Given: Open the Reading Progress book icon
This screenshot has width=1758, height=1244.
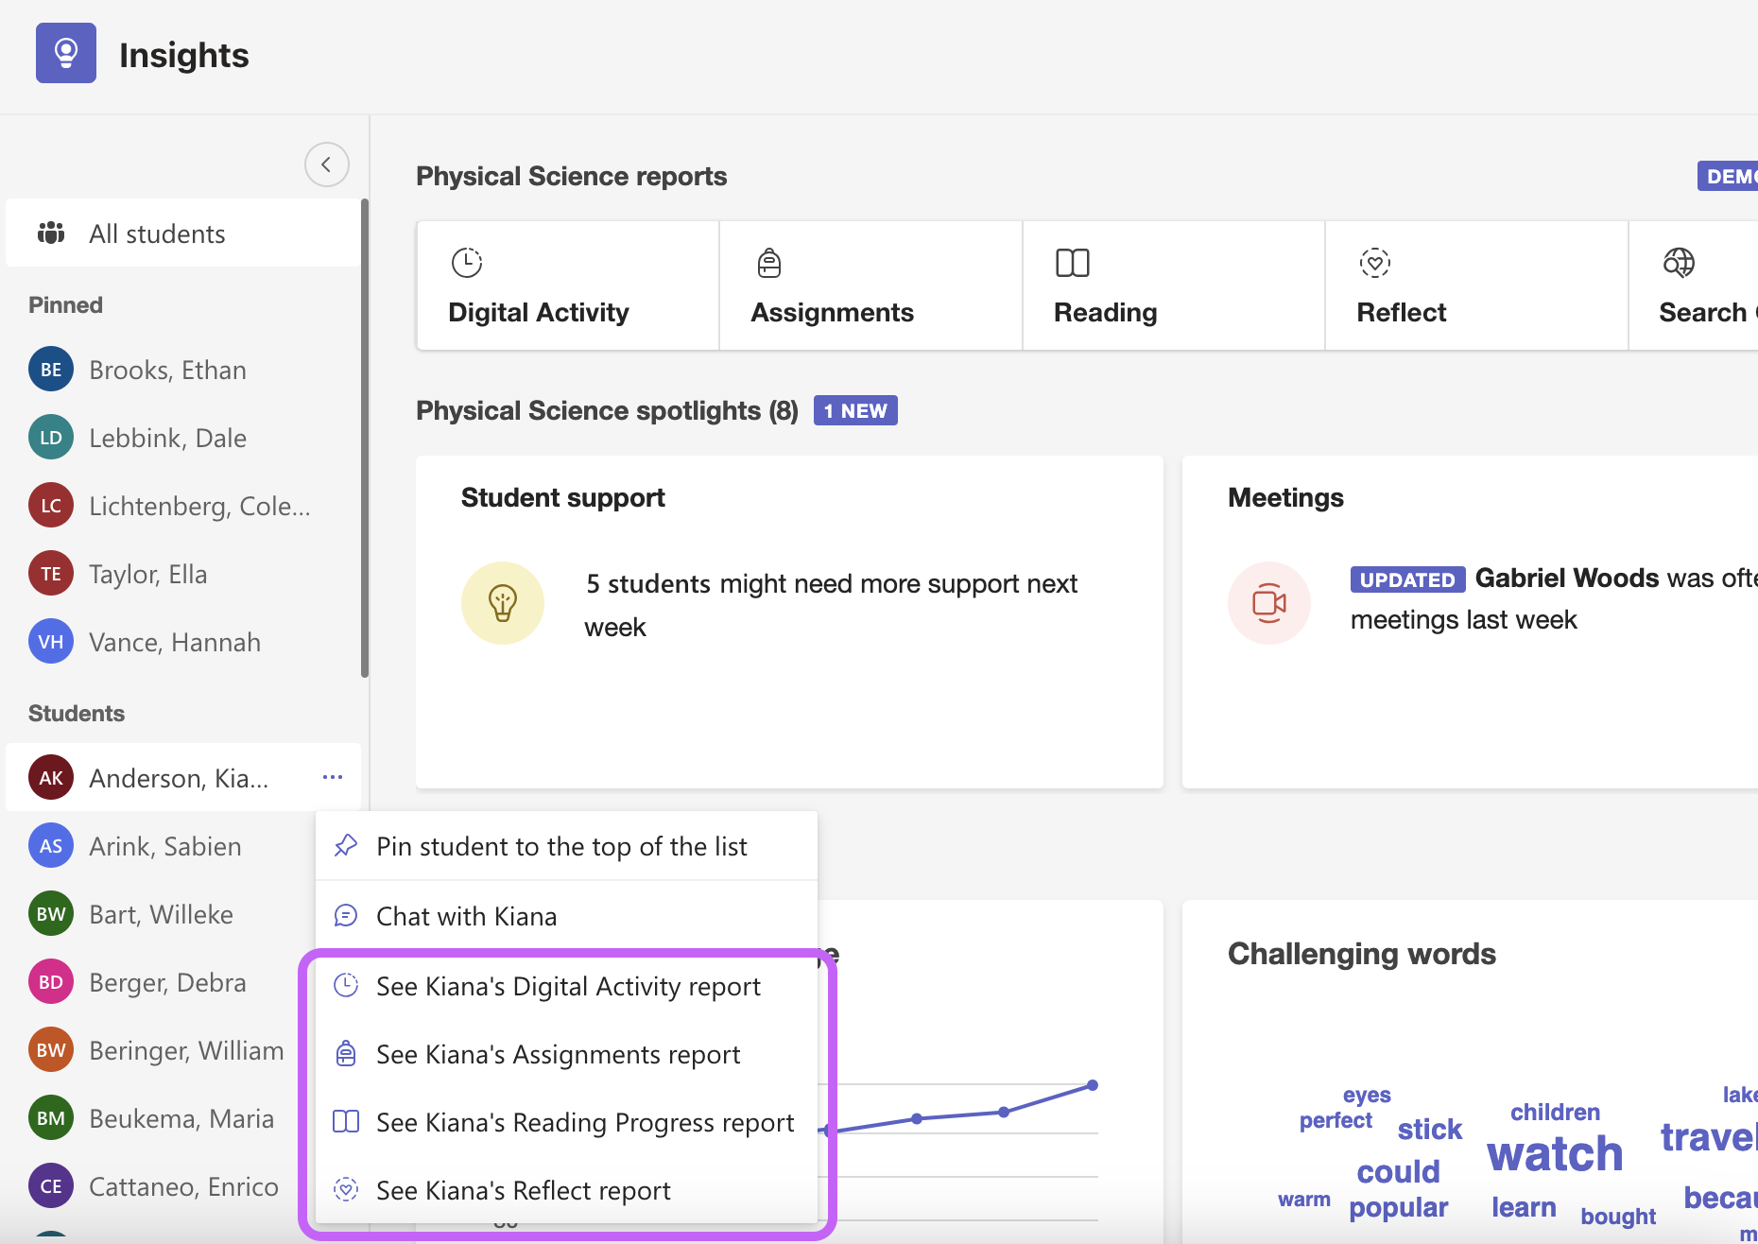Looking at the screenshot, I should pyautogui.click(x=1073, y=262).
